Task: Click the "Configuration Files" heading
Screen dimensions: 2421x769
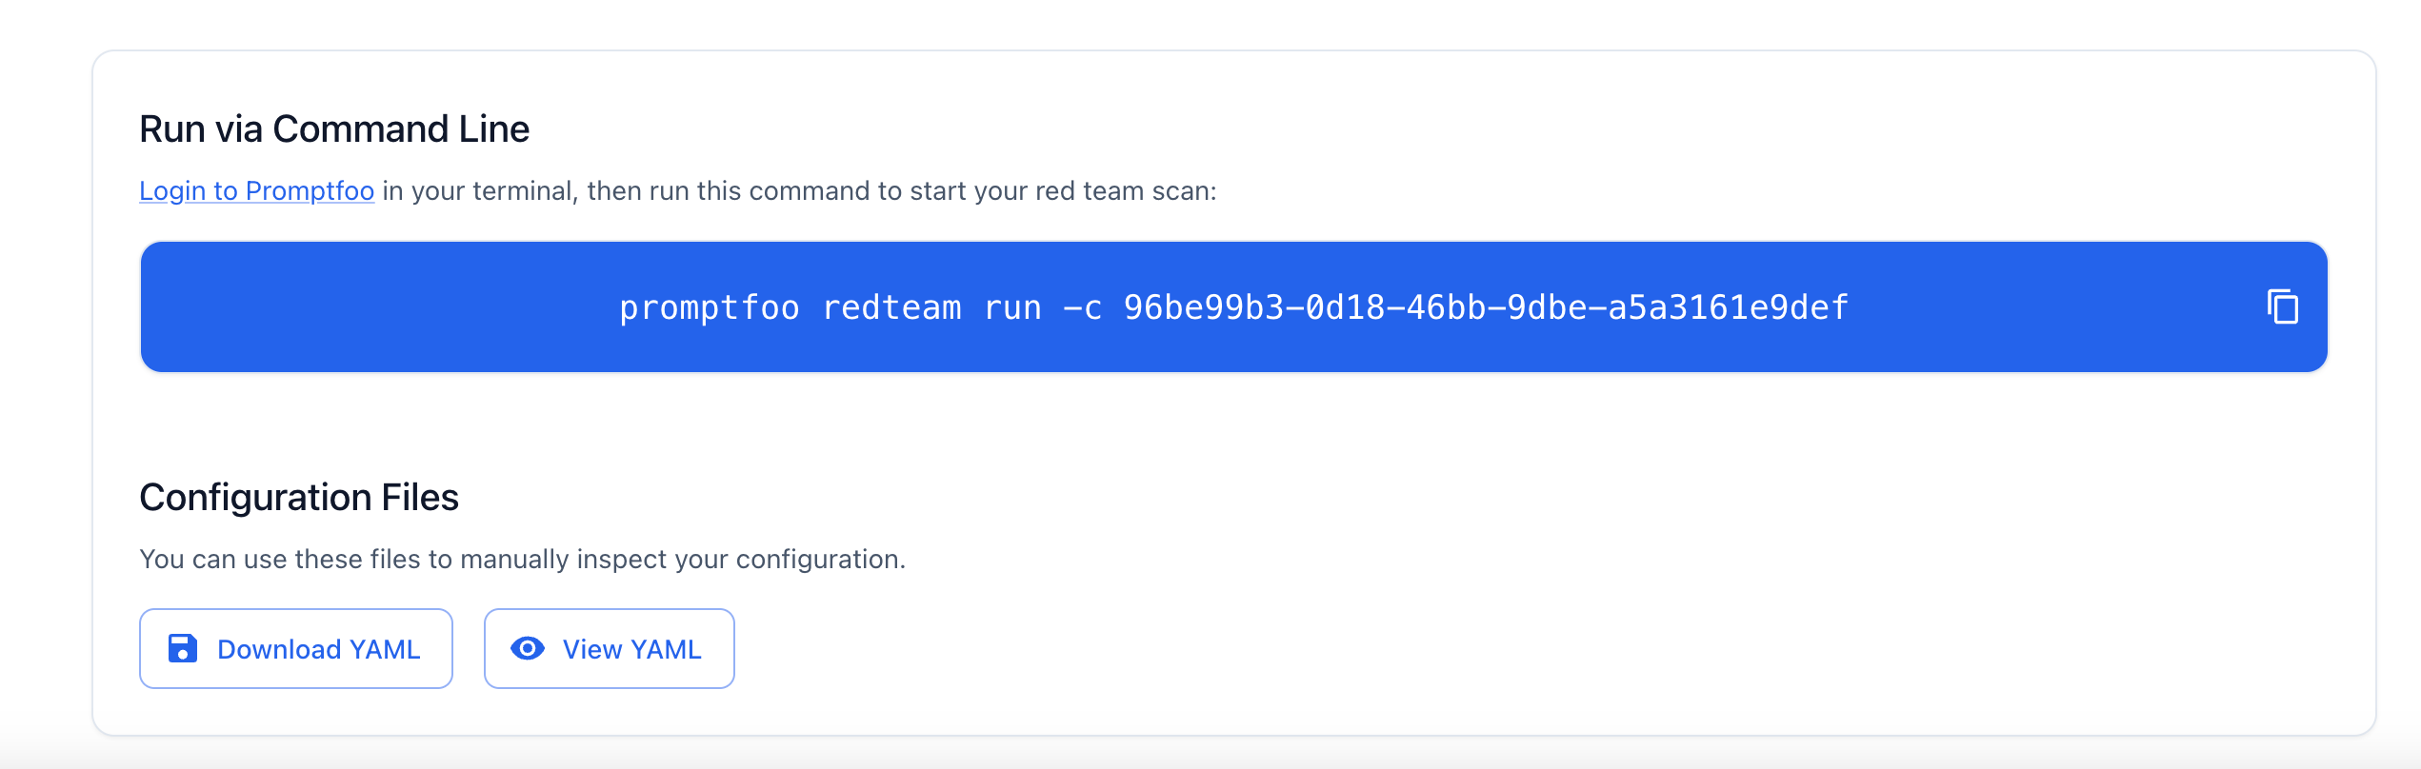Action: point(299,497)
